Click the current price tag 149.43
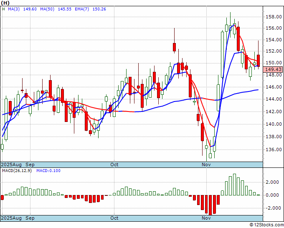 click(x=273, y=69)
